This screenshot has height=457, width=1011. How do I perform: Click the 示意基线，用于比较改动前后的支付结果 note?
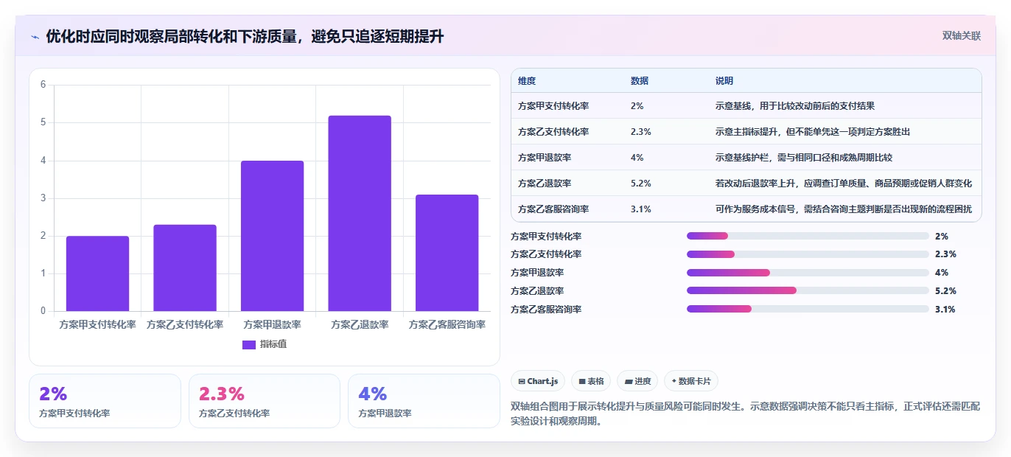pos(794,105)
